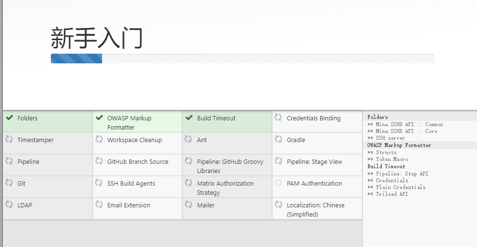Select the Build Timeout plugin label
The width and height of the screenshot is (477, 247).
coord(216,118)
